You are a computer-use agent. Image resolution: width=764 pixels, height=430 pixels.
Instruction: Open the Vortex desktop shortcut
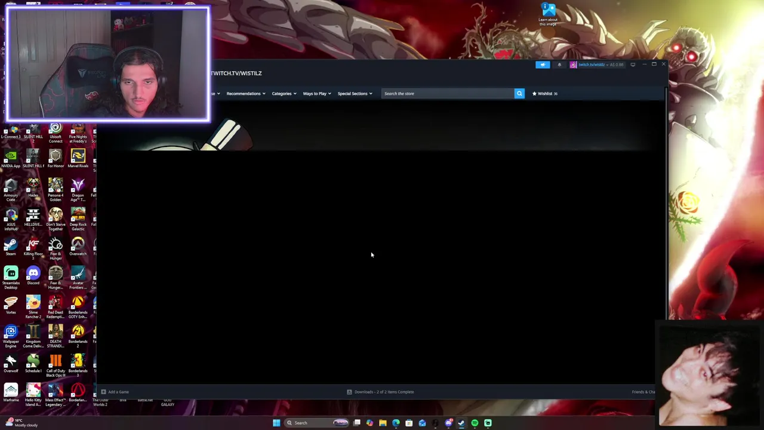point(11,305)
